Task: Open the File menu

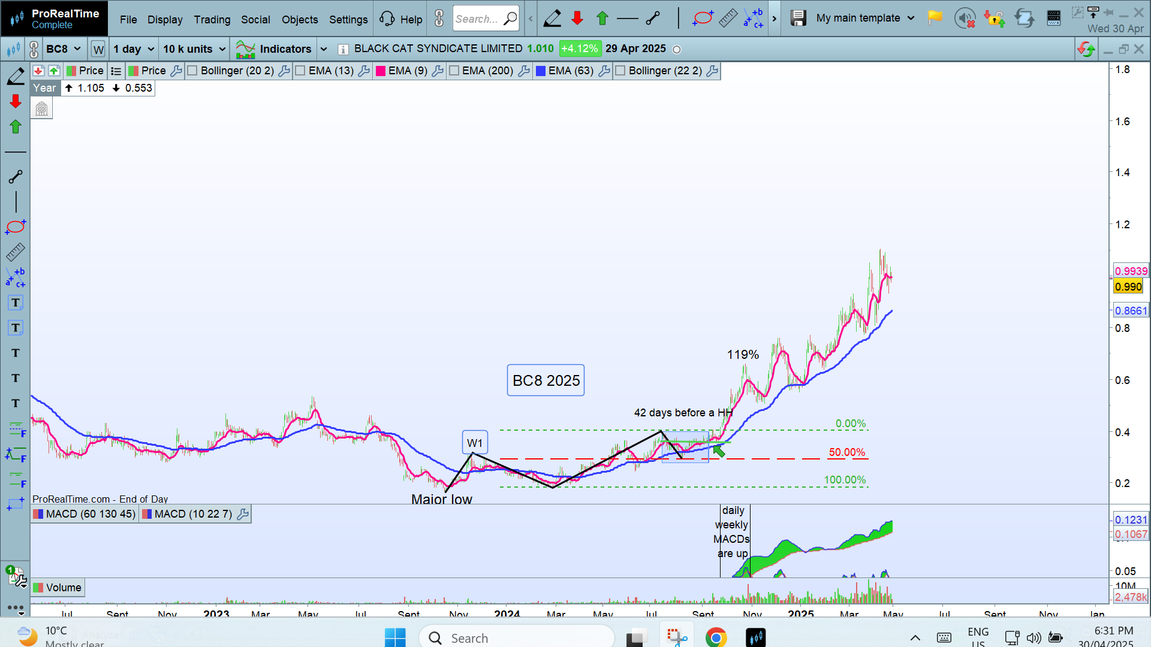Action: (128, 19)
